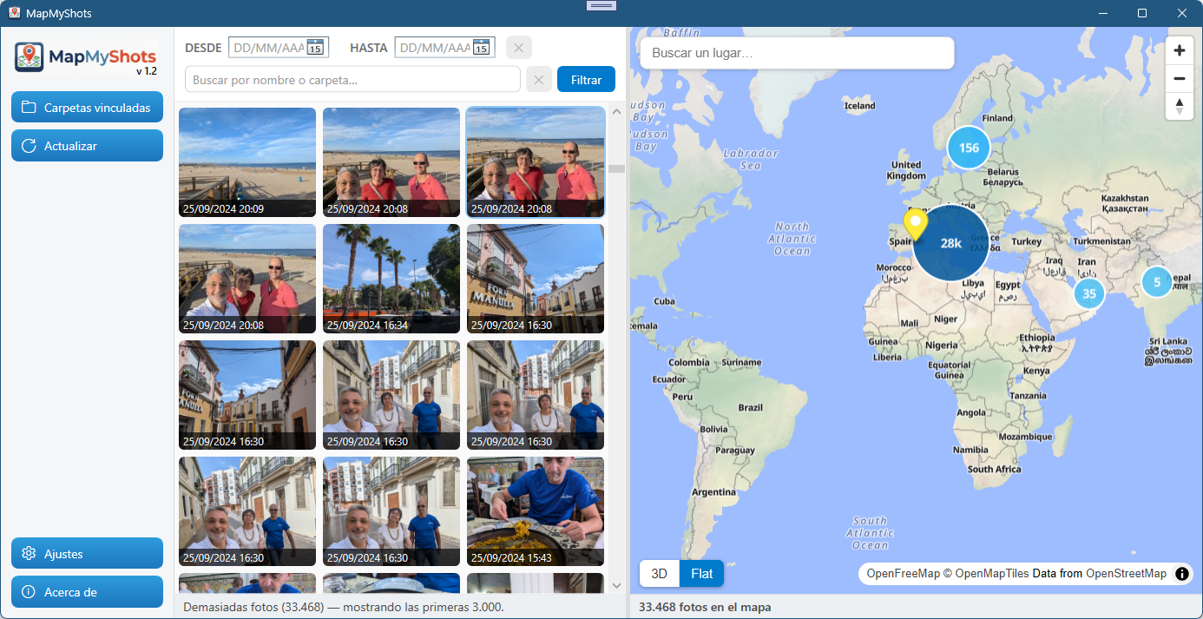Switch map to 3D view

coord(660,574)
